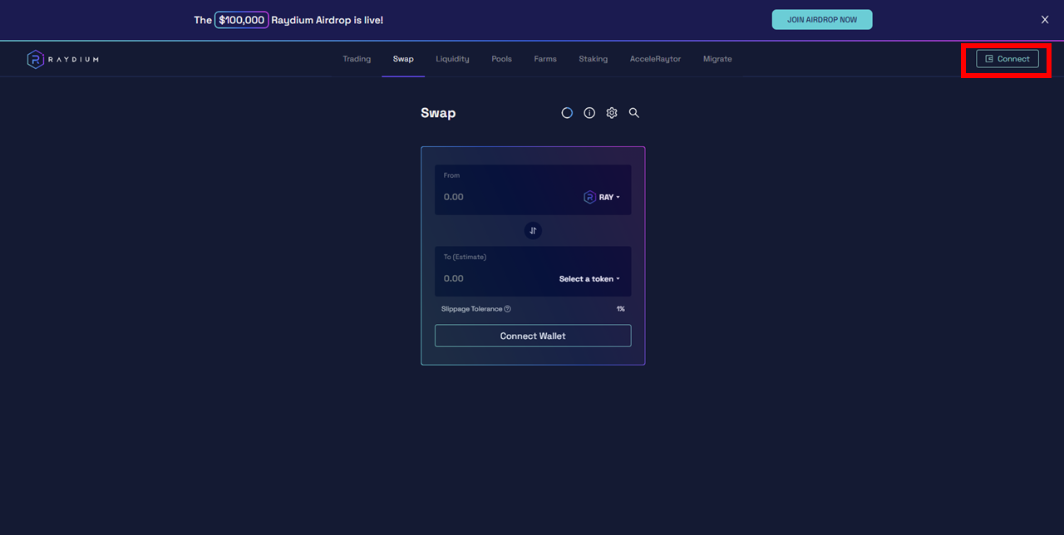Screen dimensions: 1064x535
Task: Close the airdrop banner
Action: [1045, 20]
